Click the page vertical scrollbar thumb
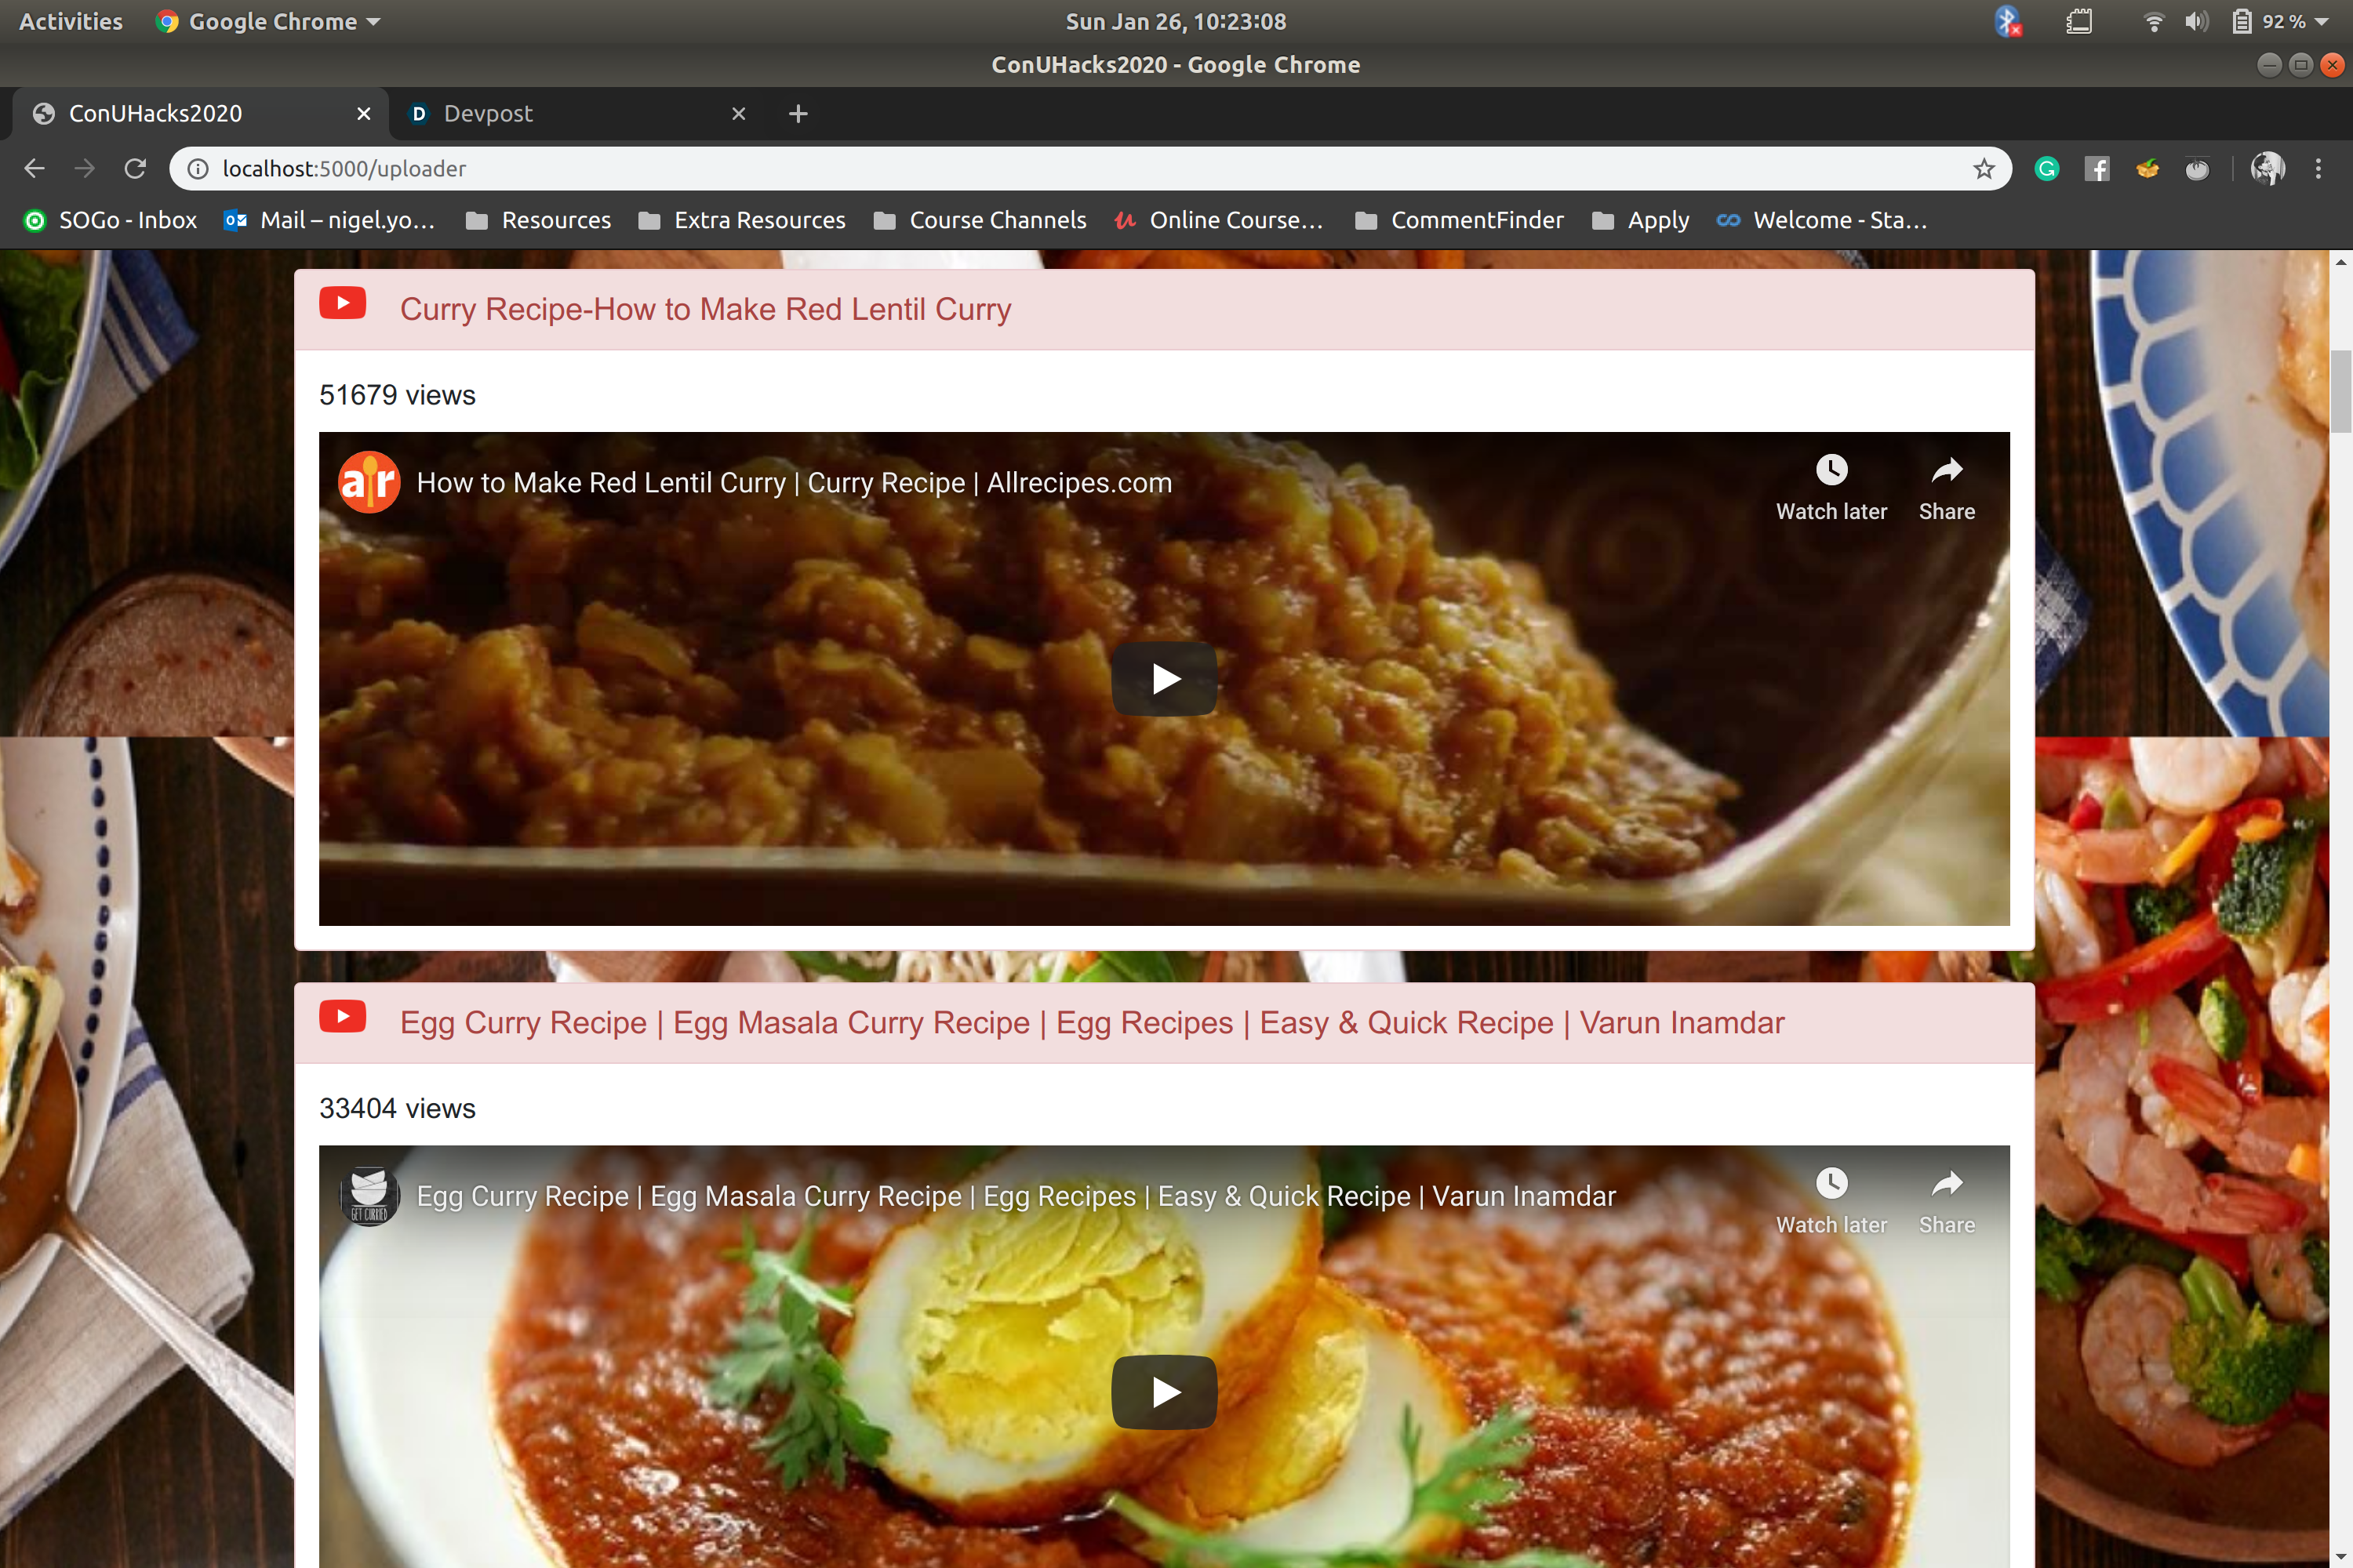Viewport: 2353px width, 1568px height. point(2340,392)
